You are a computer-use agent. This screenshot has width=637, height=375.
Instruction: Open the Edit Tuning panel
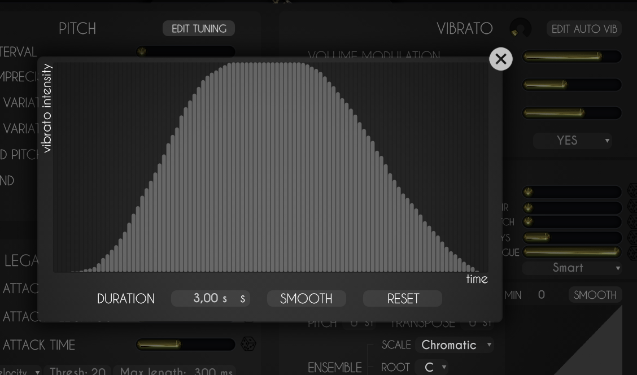click(198, 28)
